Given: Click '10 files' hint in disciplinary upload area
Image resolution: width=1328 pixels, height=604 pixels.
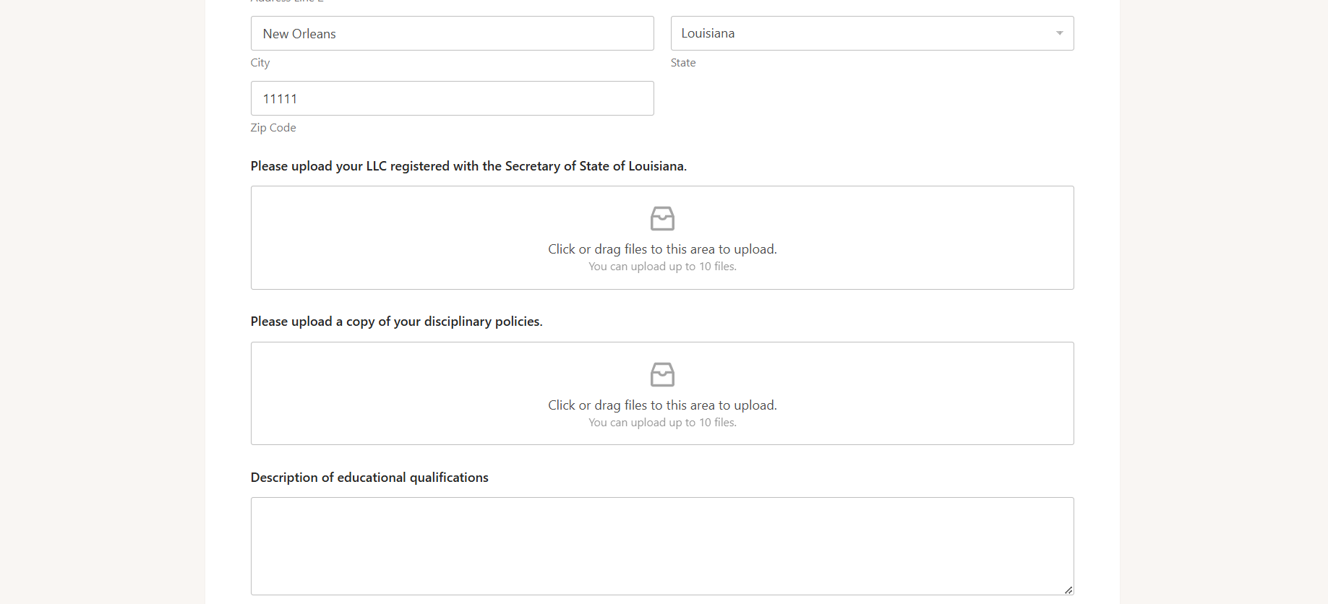Looking at the screenshot, I should pos(717,423).
